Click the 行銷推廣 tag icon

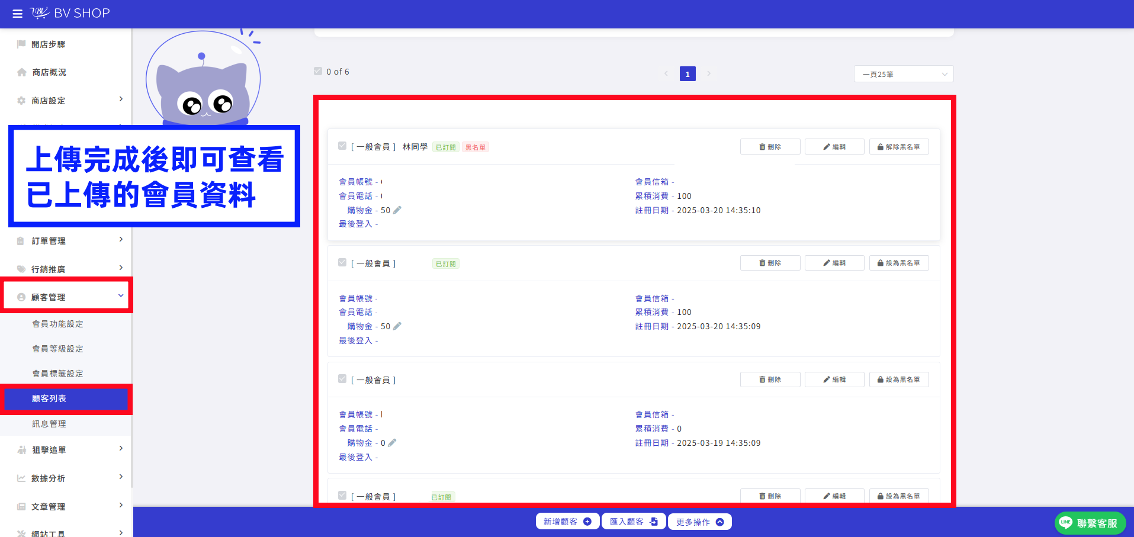(21, 269)
